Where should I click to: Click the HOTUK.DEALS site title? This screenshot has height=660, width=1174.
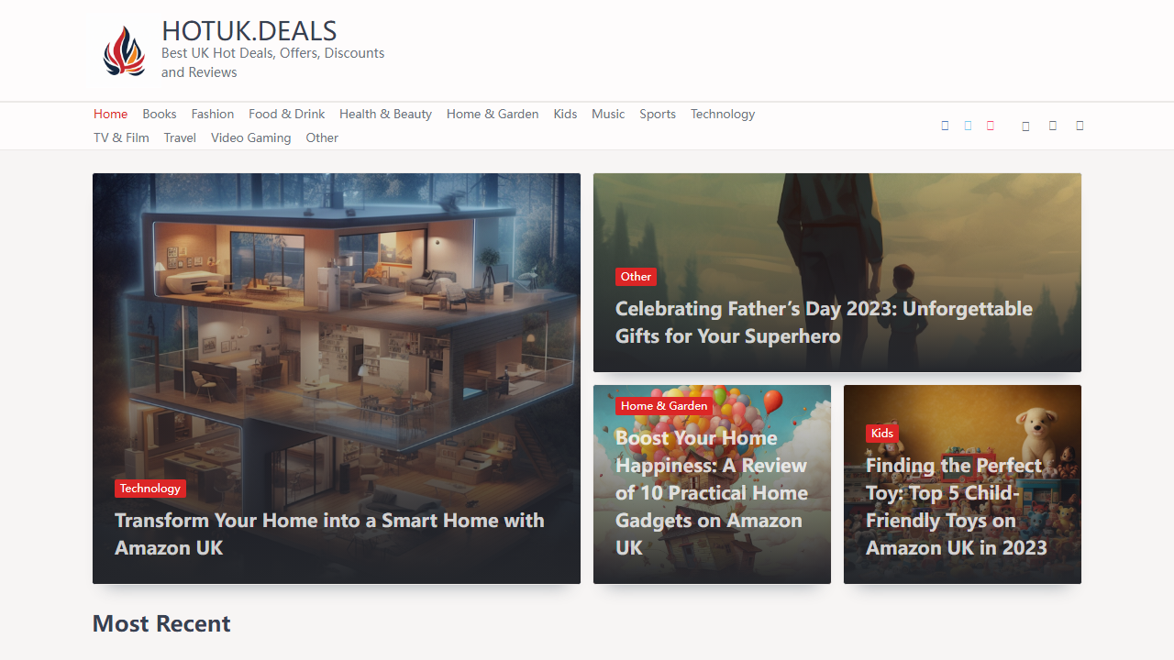249,31
